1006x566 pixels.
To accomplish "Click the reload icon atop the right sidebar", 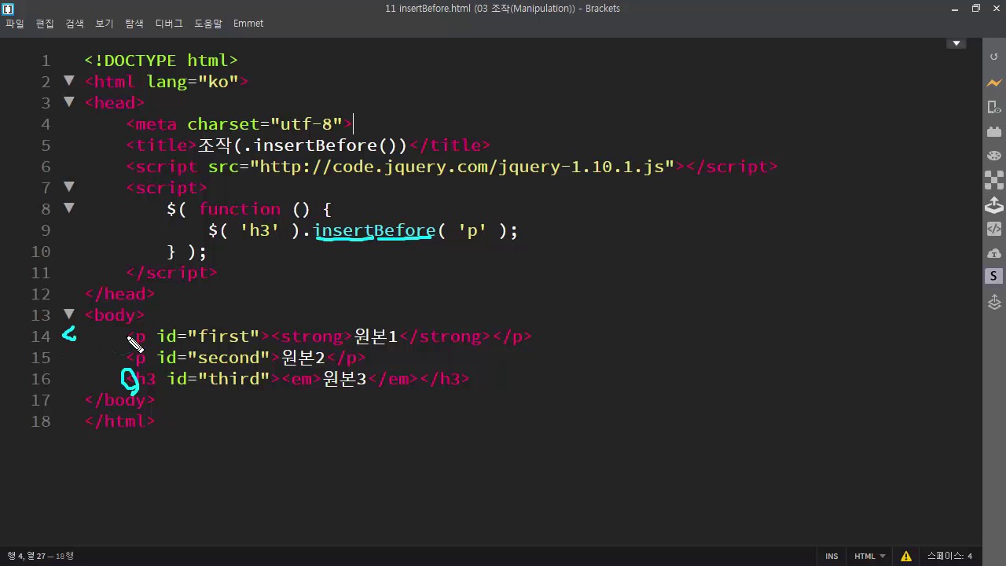I will click(x=994, y=58).
